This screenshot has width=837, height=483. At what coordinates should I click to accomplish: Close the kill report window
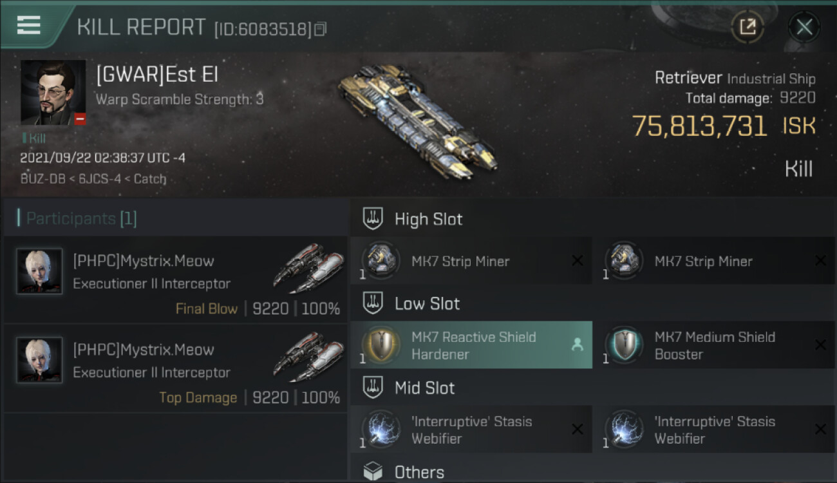coord(804,27)
